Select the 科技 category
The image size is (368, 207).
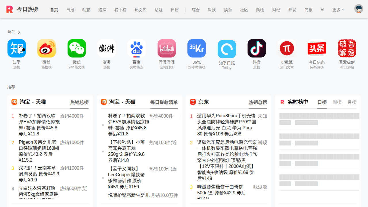[212, 10]
